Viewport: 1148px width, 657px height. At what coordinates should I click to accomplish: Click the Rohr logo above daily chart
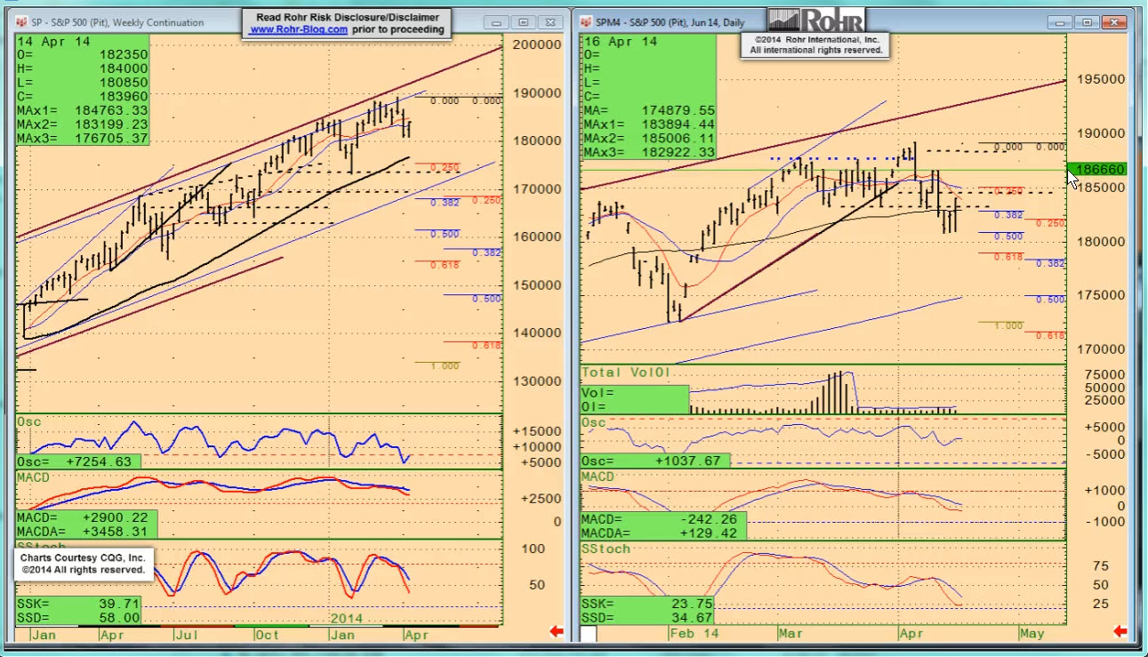click(x=815, y=20)
